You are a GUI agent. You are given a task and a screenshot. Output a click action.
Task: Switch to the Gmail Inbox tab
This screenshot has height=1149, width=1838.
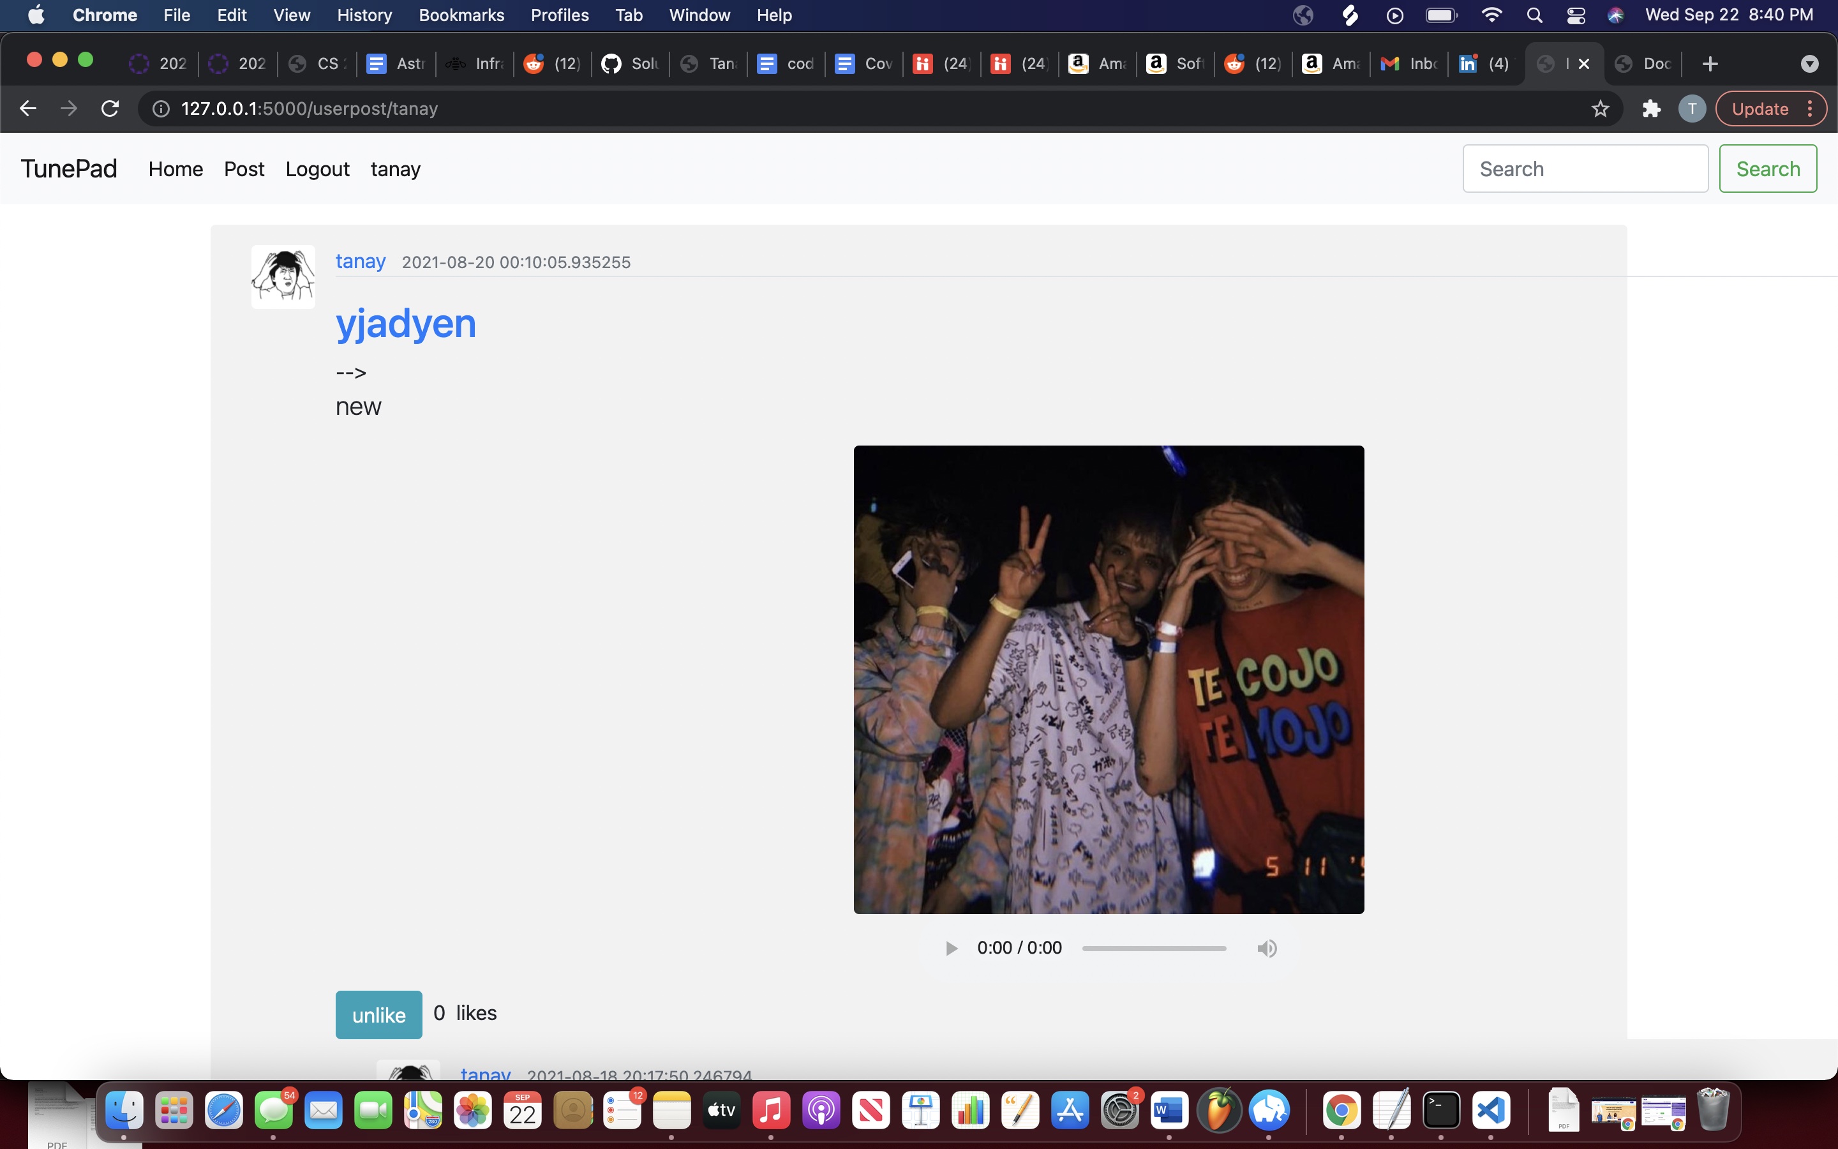click(1409, 63)
